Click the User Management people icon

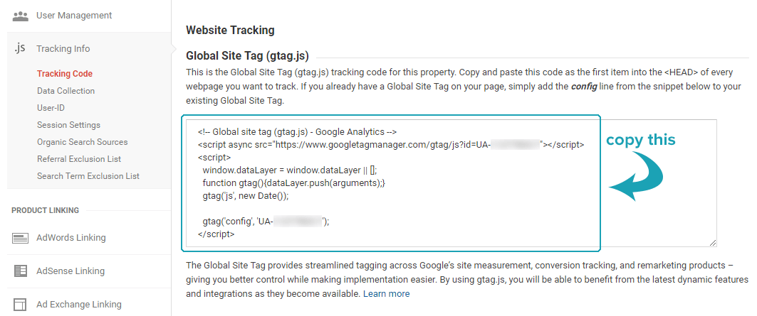click(x=20, y=16)
